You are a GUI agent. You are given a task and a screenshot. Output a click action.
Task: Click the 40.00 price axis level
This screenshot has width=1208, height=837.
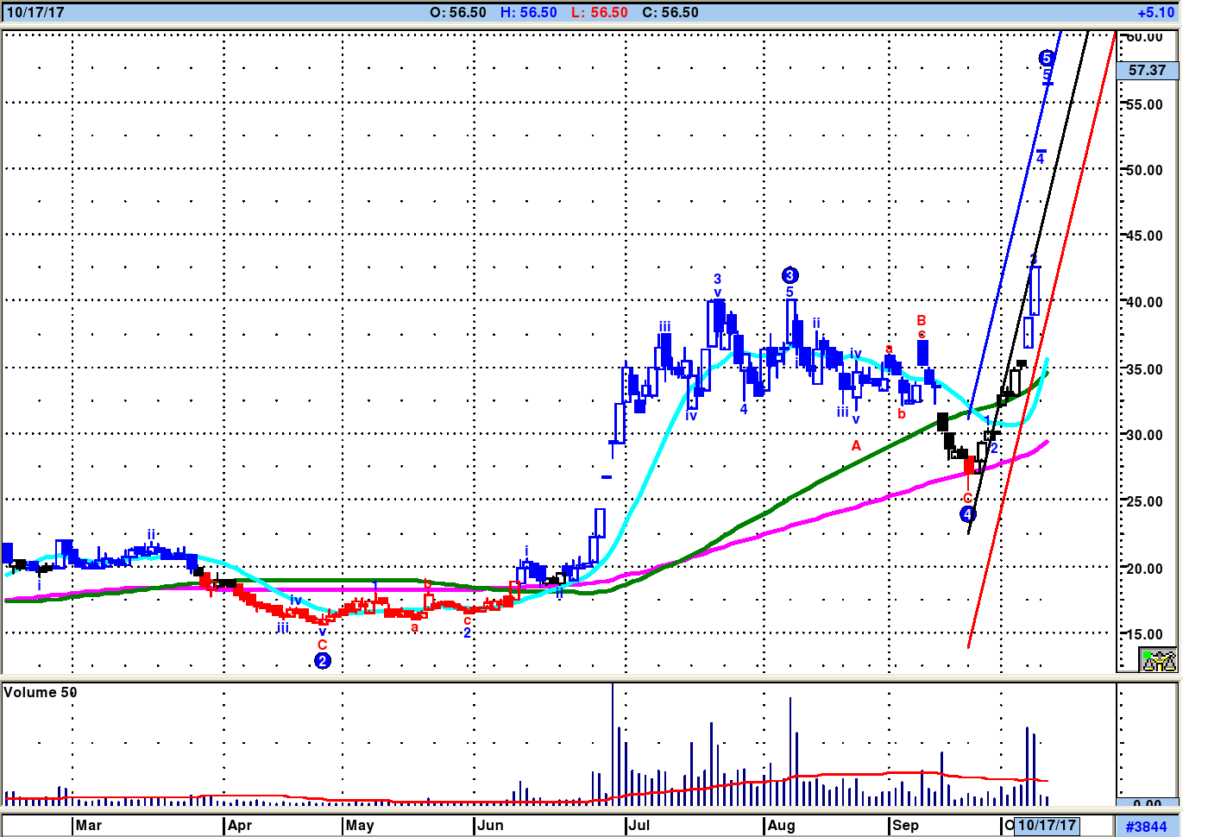tap(1144, 302)
